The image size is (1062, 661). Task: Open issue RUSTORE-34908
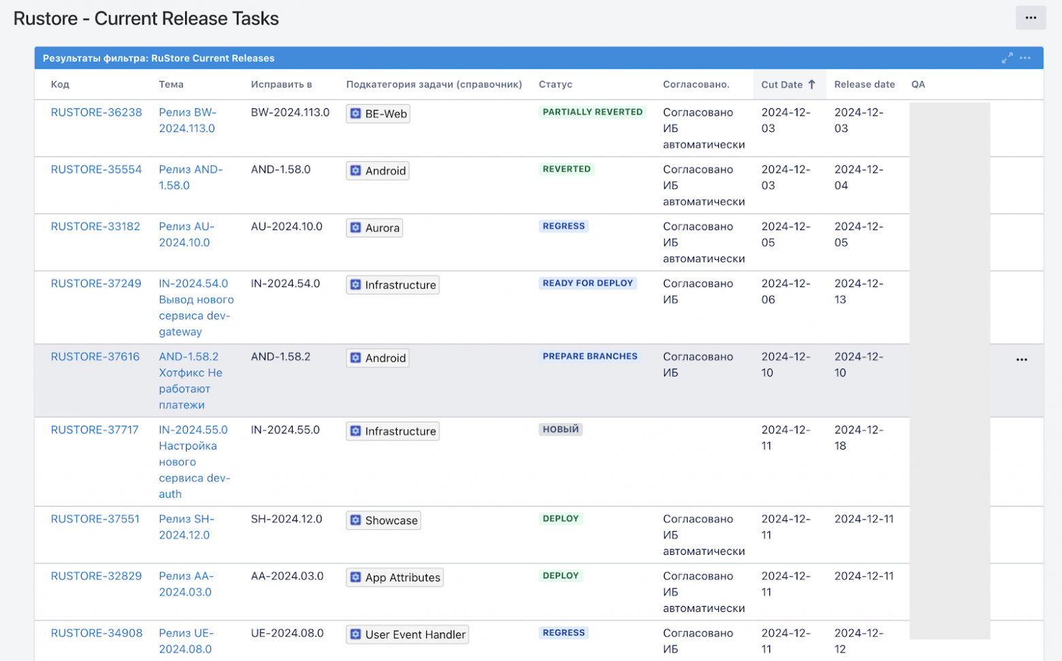click(97, 633)
